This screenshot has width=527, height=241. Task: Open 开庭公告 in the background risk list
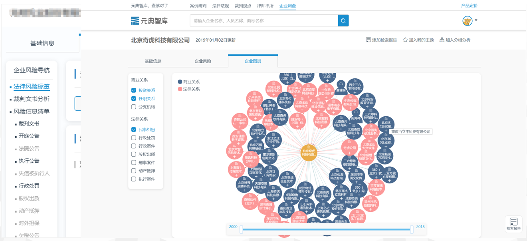[x=29, y=136]
